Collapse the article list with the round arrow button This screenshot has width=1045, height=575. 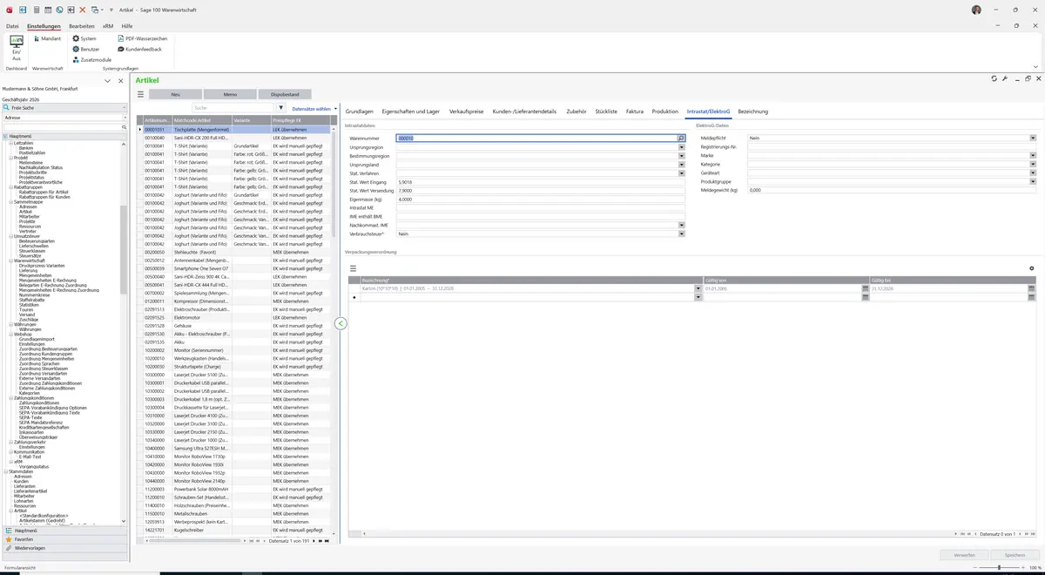[340, 323]
